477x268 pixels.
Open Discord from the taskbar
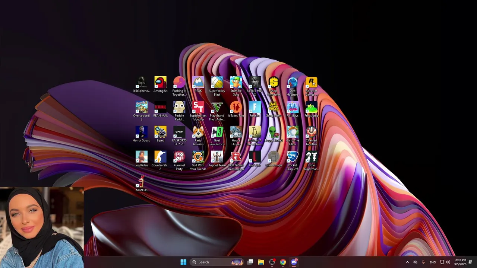click(294, 262)
